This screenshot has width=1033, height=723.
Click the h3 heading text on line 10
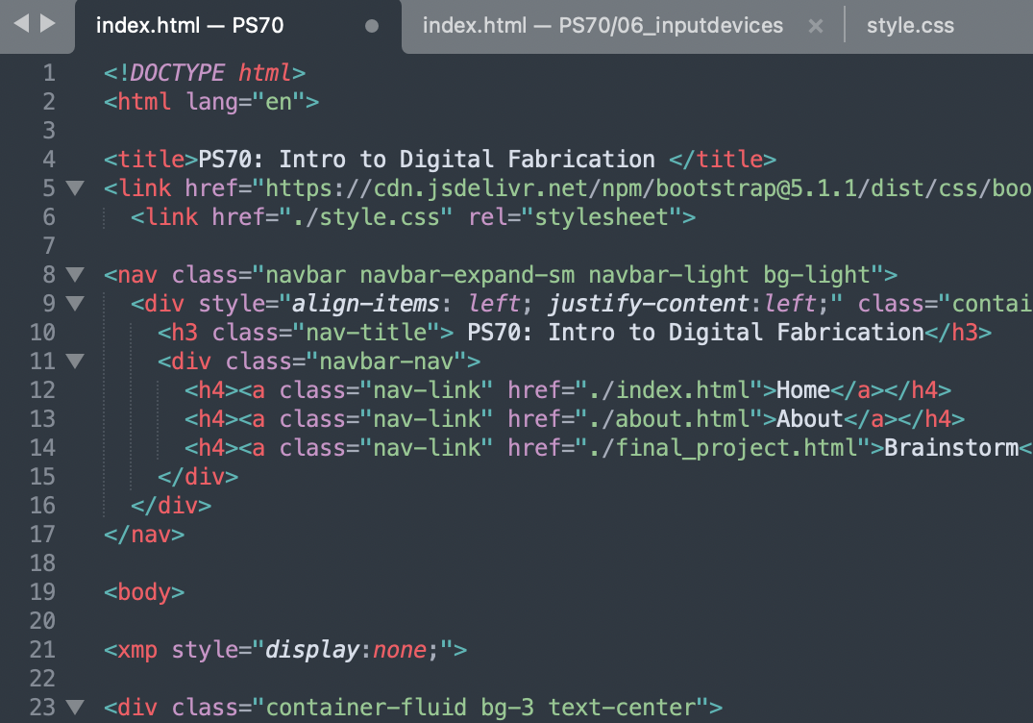(x=696, y=333)
